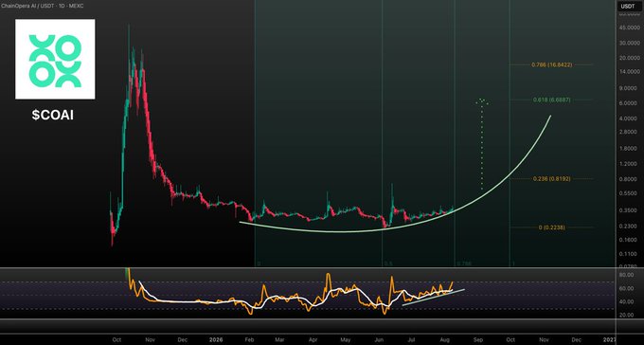Image resolution: width=644 pixels, height=345 pixels.
Task: Click the 0.3500 price axis label
Action: [630, 210]
